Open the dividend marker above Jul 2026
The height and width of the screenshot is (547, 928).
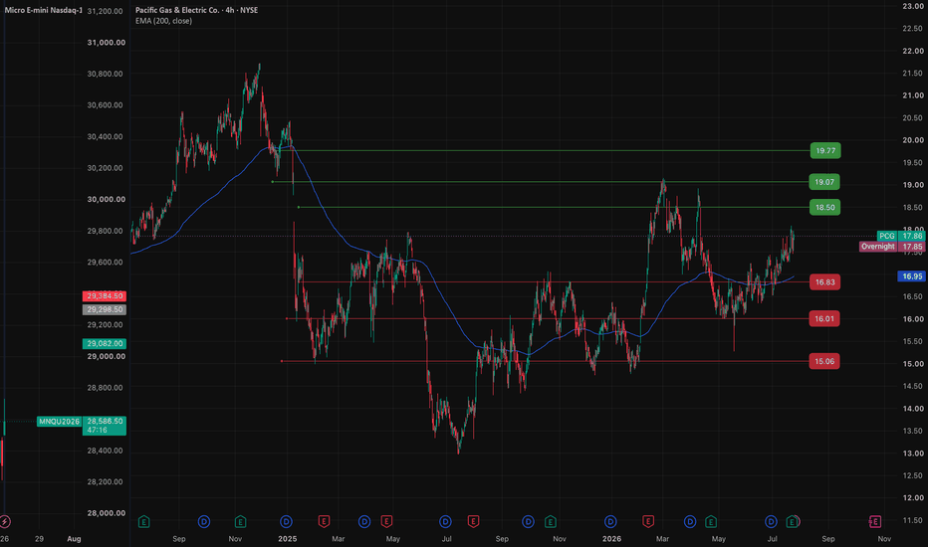pos(771,521)
